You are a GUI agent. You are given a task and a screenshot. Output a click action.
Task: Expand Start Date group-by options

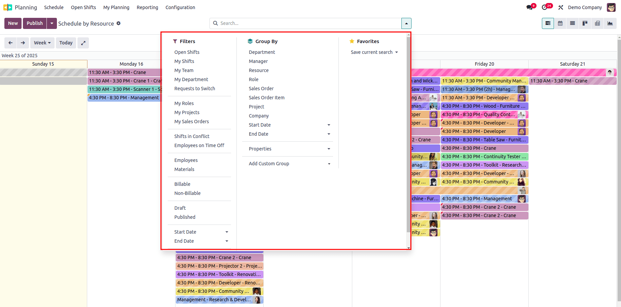pos(329,125)
